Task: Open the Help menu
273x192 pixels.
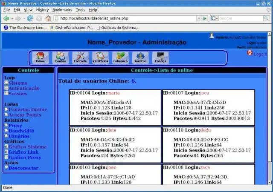Action: (x=93, y=10)
